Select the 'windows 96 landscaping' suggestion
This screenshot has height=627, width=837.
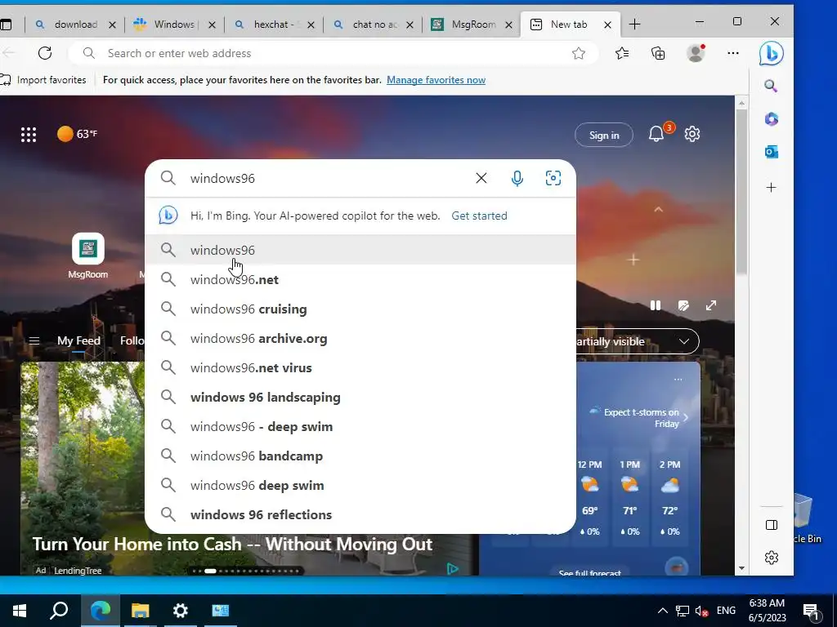360,397
